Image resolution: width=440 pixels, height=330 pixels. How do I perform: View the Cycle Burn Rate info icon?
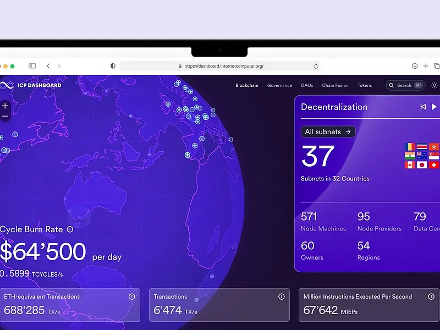[x=70, y=229]
